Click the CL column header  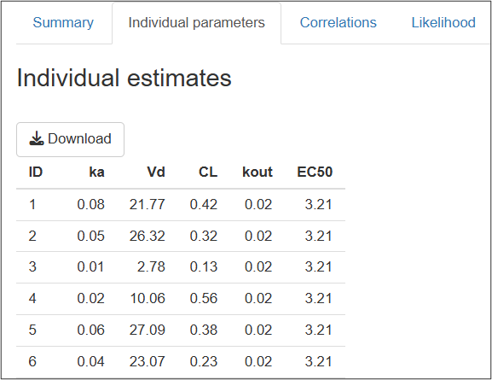point(208,172)
